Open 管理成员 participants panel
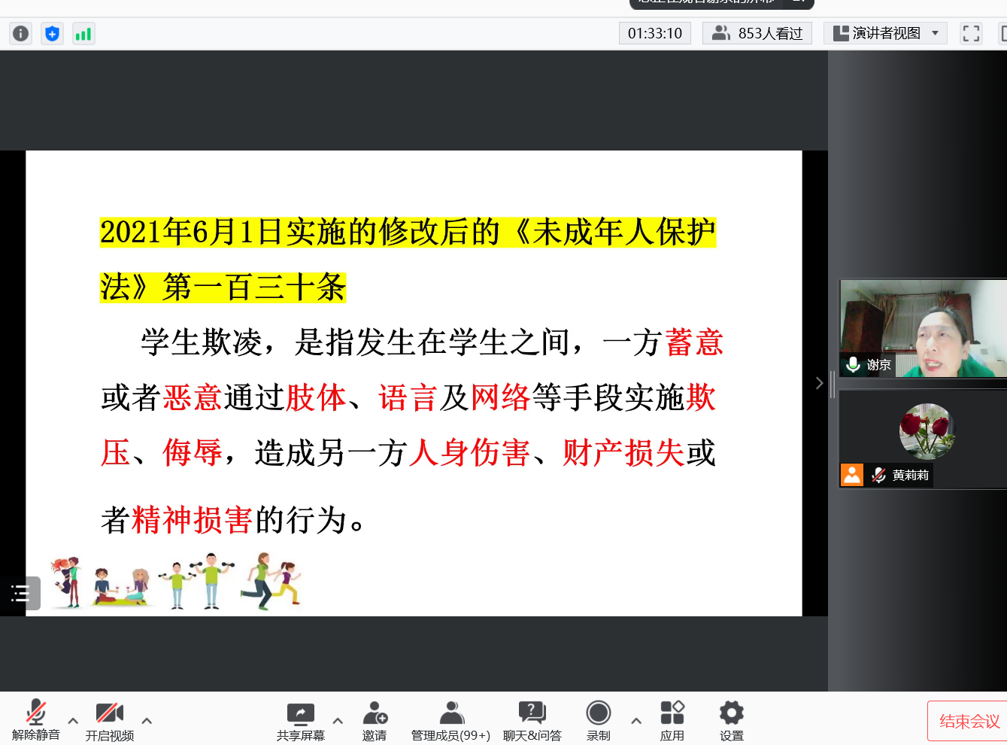Image resolution: width=1007 pixels, height=745 pixels. (x=450, y=720)
